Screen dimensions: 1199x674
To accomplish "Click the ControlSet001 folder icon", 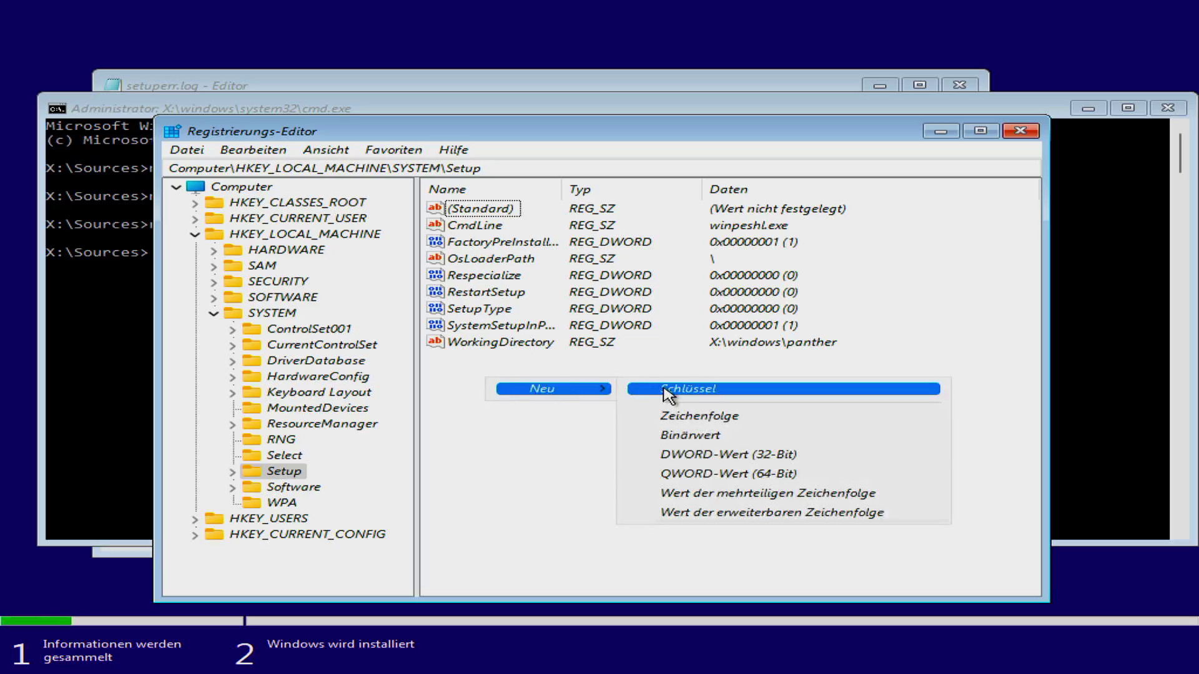I will click(x=252, y=328).
